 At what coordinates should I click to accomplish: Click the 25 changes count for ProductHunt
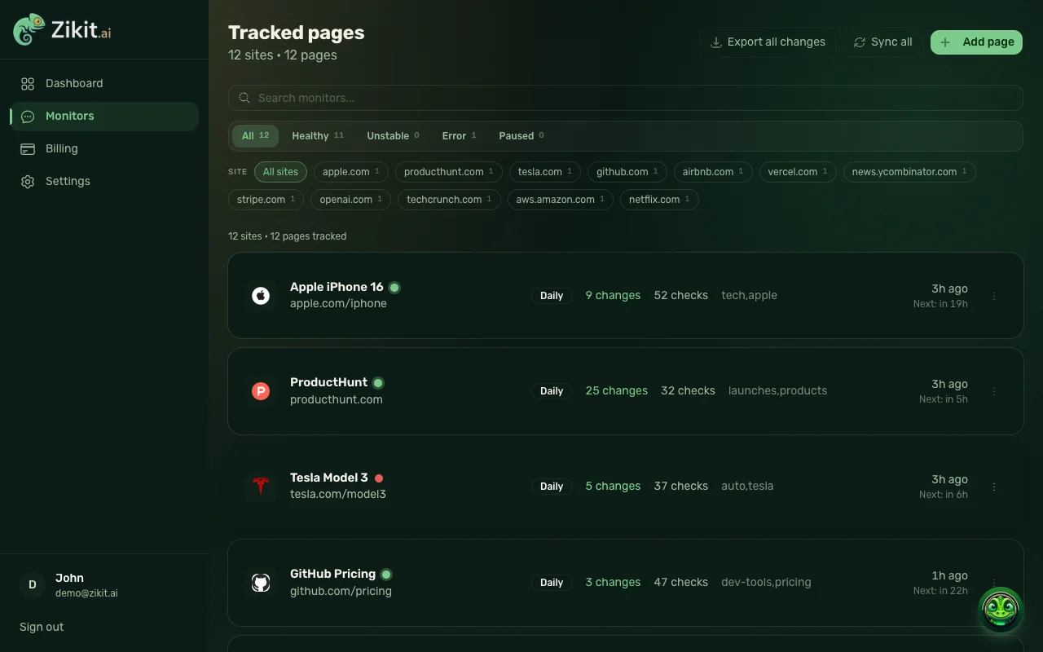coord(617,391)
